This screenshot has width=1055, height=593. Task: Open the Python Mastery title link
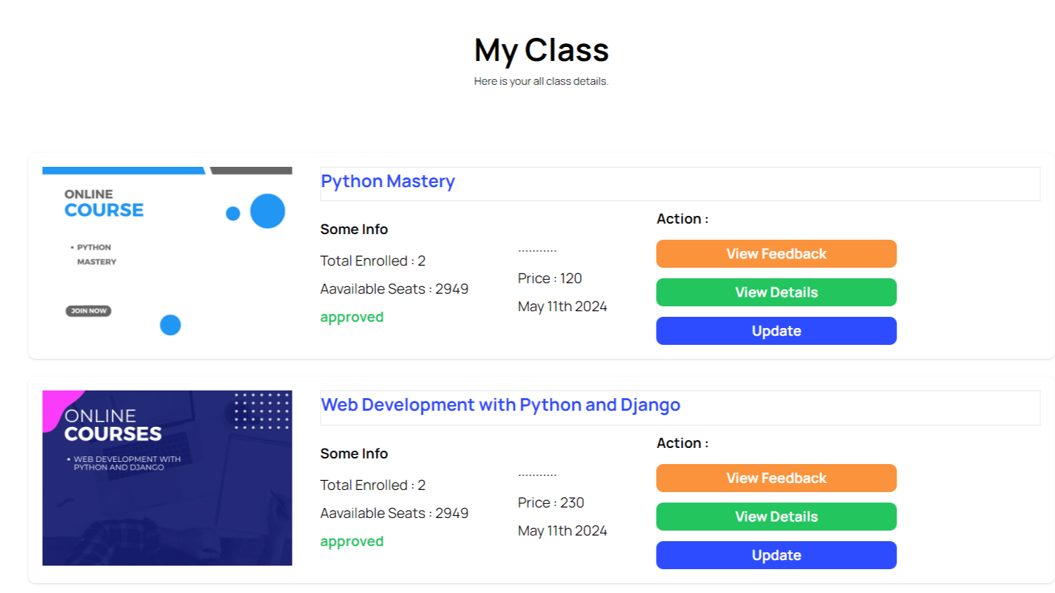click(x=388, y=182)
